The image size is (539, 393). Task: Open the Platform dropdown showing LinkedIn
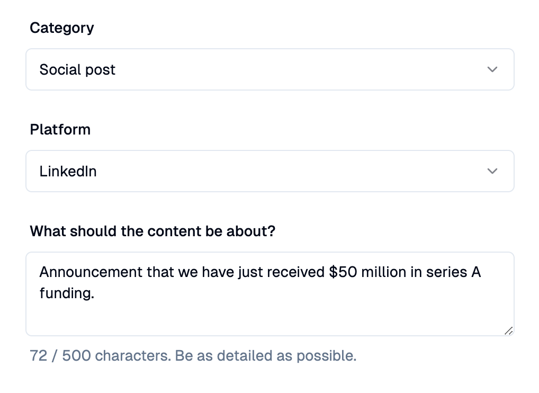269,171
